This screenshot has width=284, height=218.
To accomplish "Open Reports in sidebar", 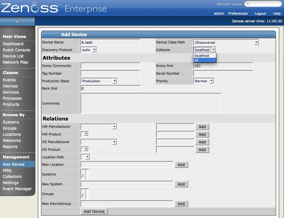I will [10, 147].
